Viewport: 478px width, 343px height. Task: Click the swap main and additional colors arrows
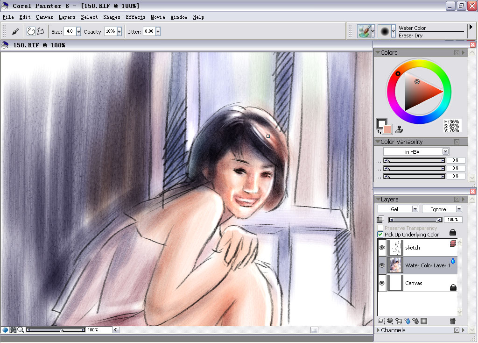click(x=379, y=132)
